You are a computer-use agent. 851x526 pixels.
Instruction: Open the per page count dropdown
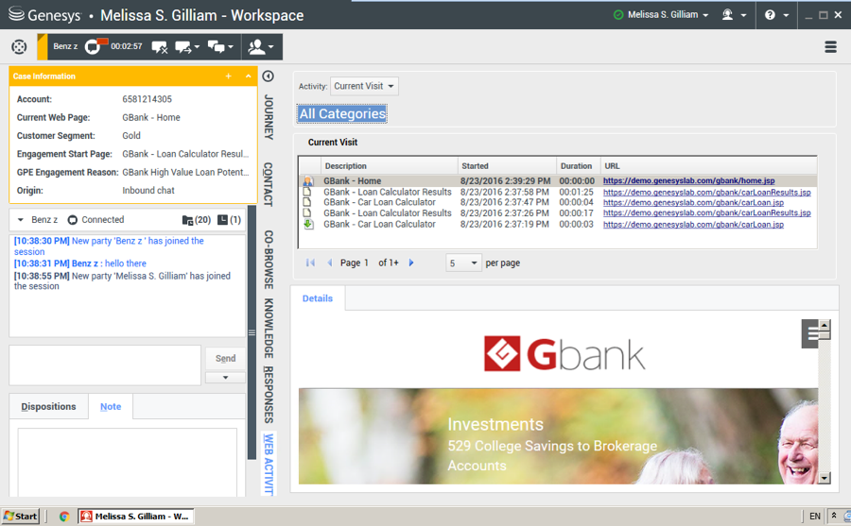point(463,263)
